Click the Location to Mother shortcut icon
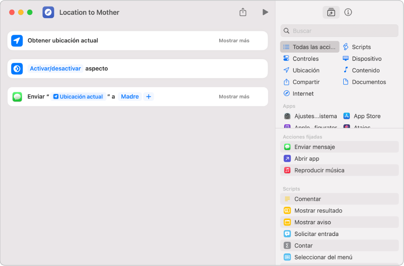 pyautogui.click(x=48, y=12)
